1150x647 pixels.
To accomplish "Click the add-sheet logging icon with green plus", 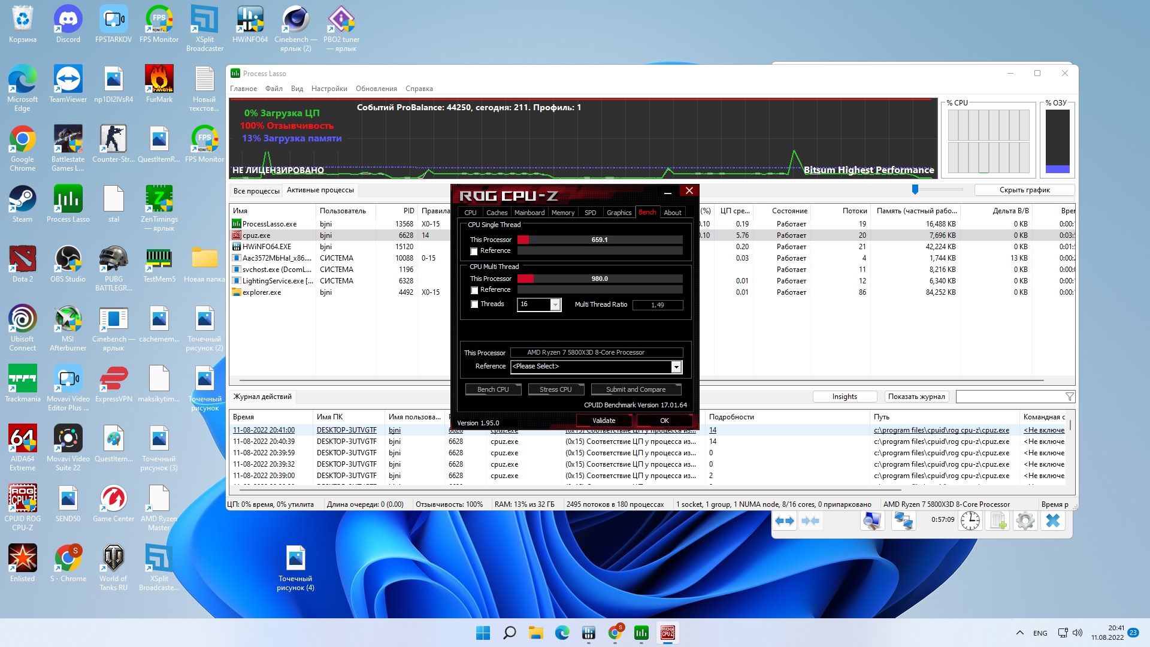I will (998, 521).
